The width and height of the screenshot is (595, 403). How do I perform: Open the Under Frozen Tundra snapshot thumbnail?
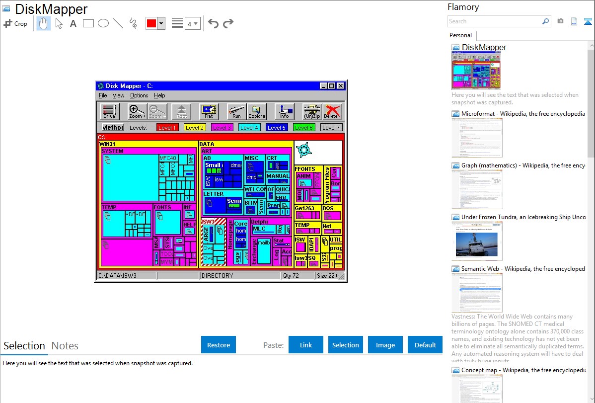click(477, 241)
